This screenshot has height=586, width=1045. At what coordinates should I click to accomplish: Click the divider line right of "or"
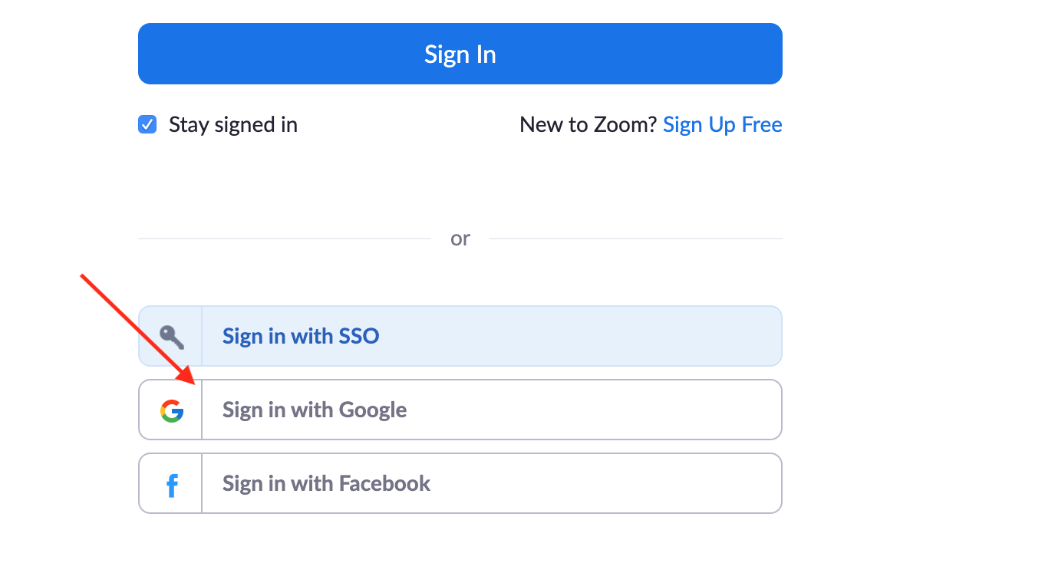(x=635, y=239)
